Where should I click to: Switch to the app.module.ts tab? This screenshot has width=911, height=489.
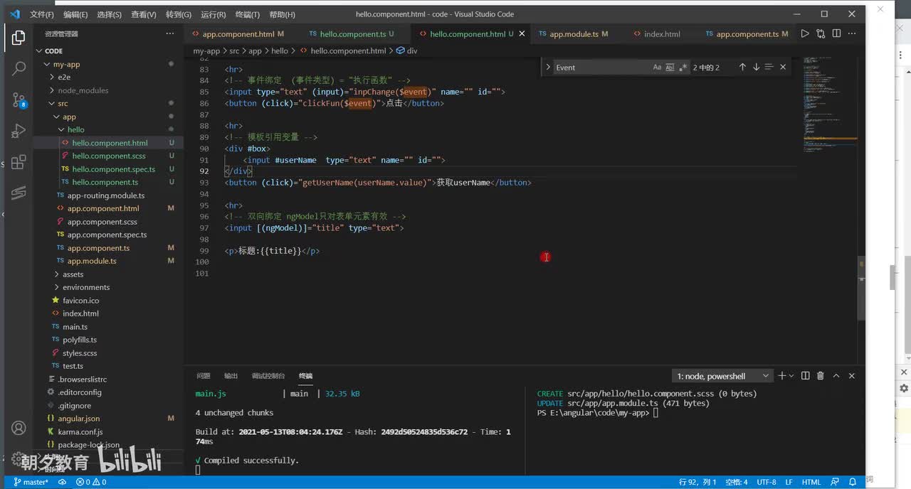[x=573, y=34]
